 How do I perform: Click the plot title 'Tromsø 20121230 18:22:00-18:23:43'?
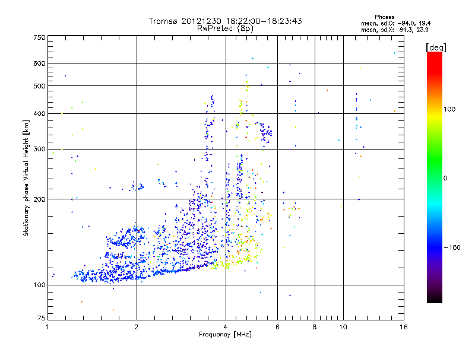click(x=225, y=21)
